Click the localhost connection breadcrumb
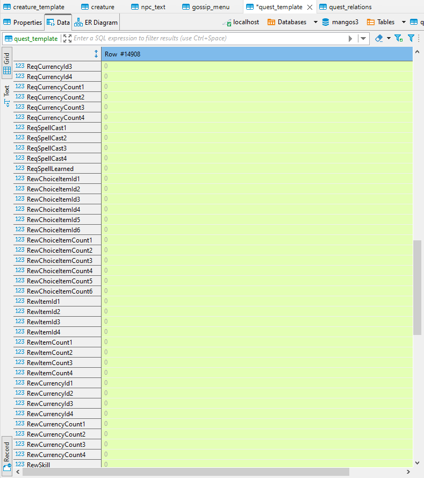The width and height of the screenshot is (424, 478). tap(241, 22)
